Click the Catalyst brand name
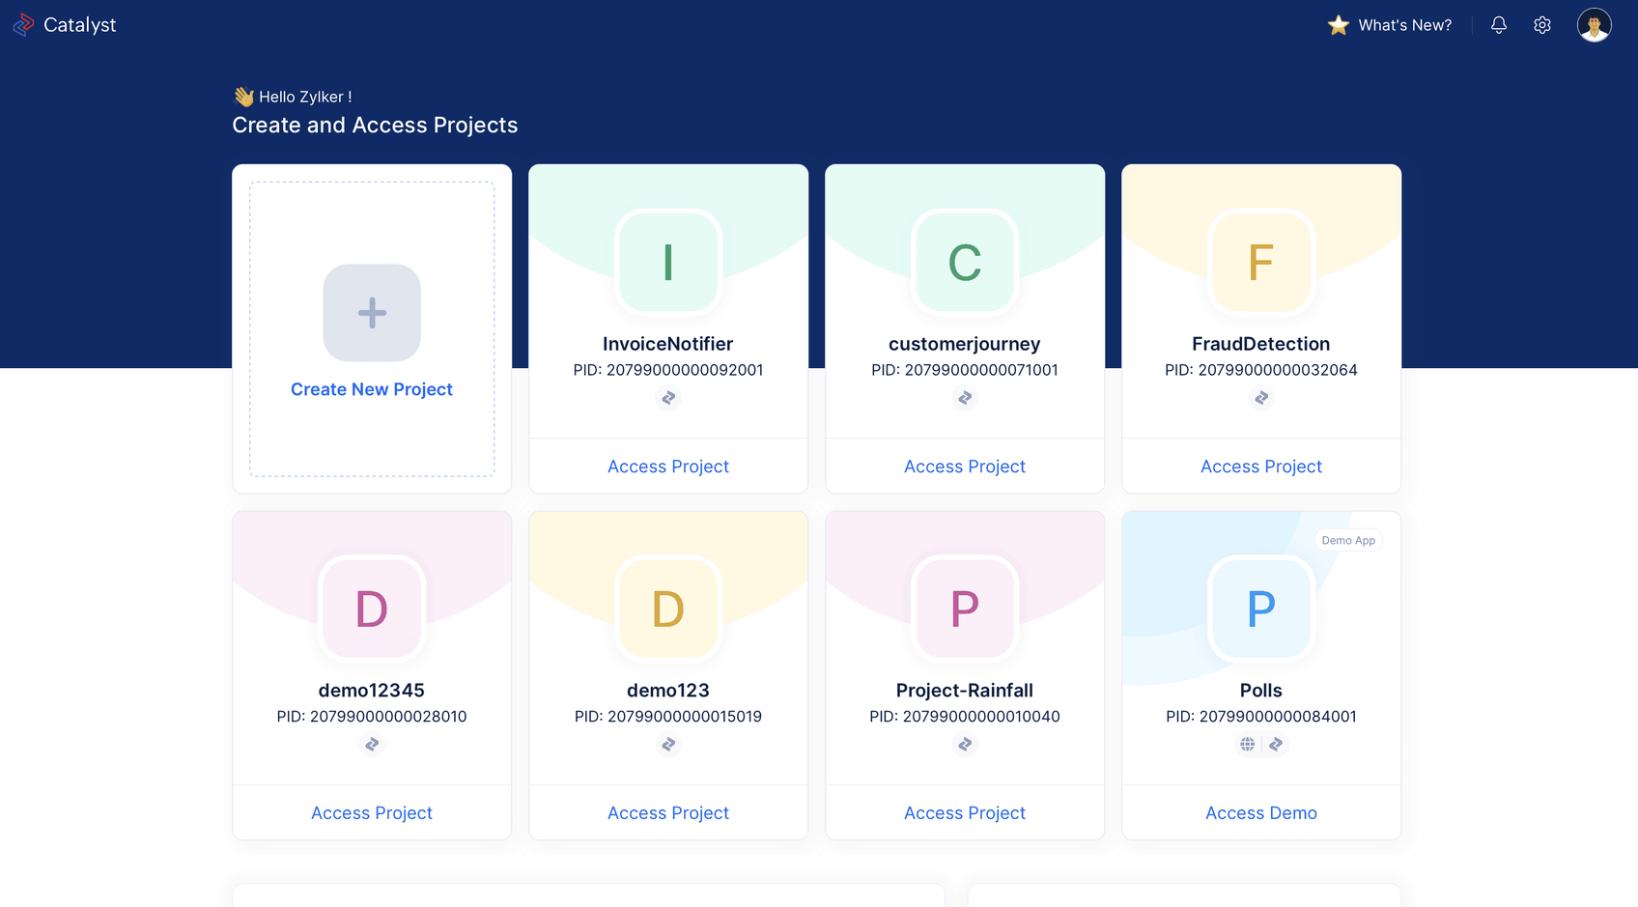 (x=80, y=25)
